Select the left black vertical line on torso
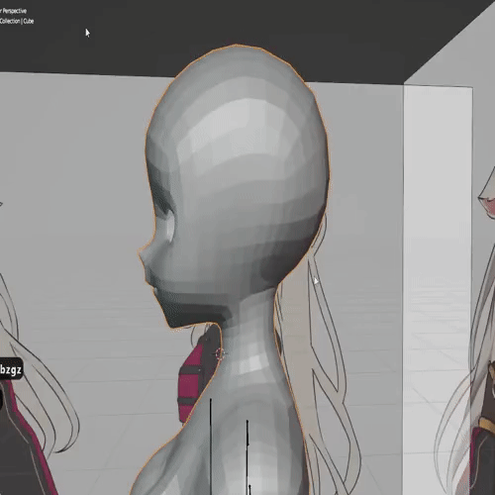The width and height of the screenshot is (495, 495). [211, 445]
